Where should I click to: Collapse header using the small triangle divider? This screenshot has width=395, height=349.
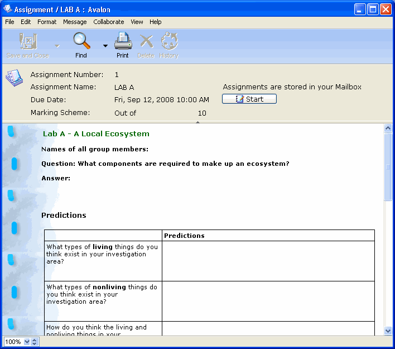click(197, 120)
